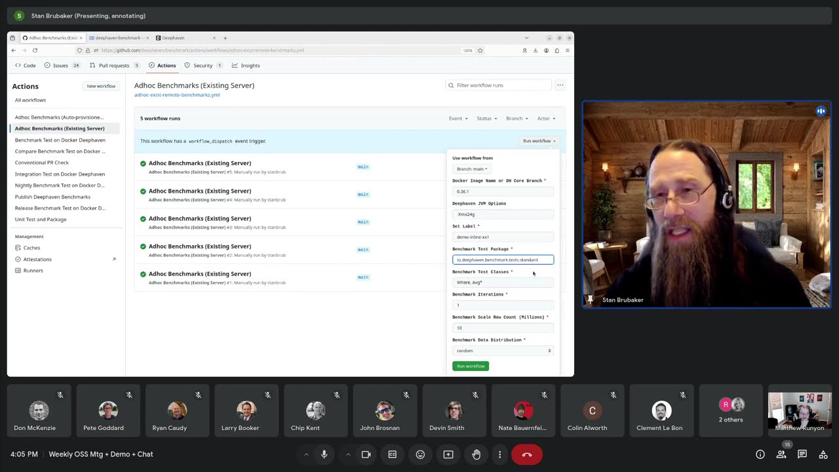Raise hand in the meeting
This screenshot has height=472, width=839.
pos(477,454)
